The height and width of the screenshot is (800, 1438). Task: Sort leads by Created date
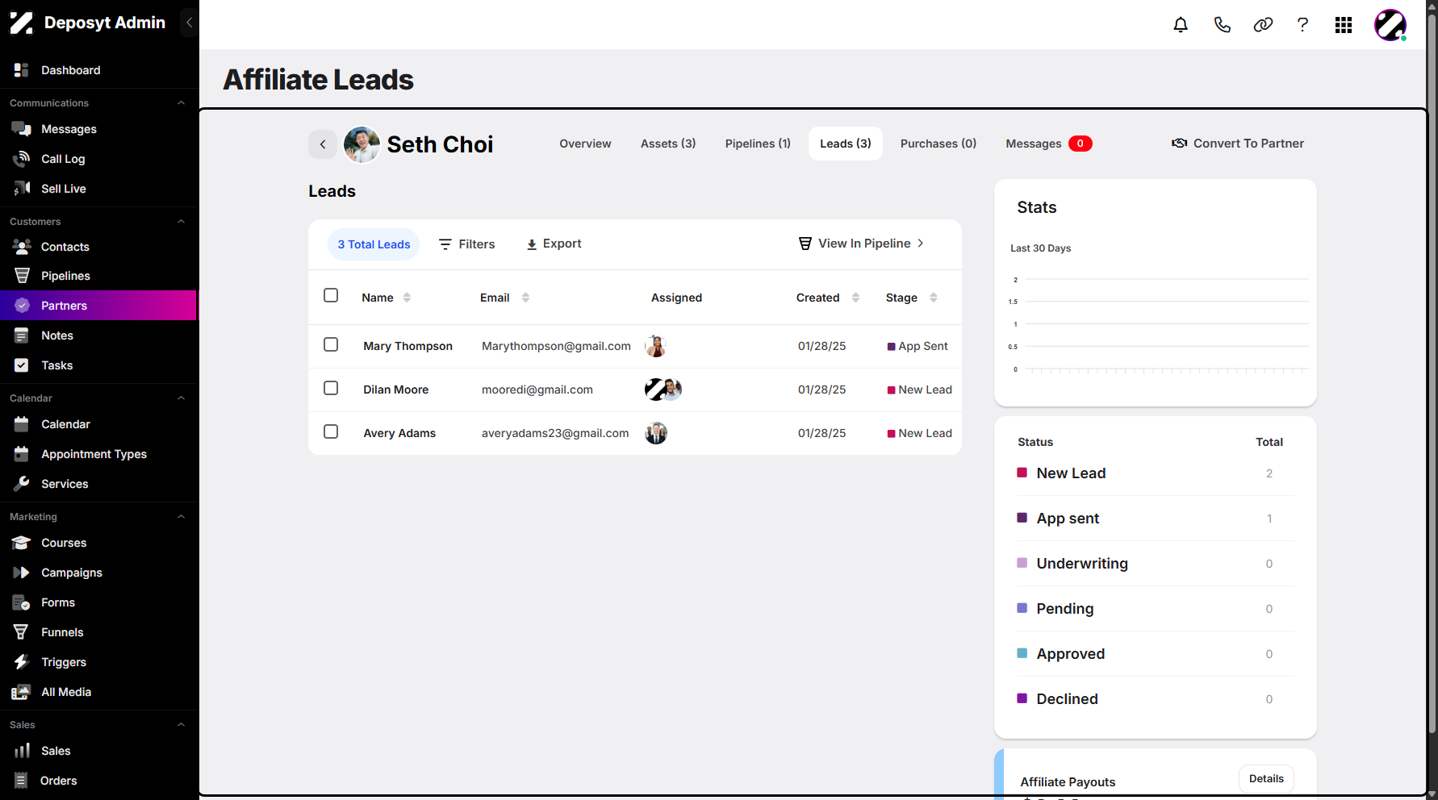[x=855, y=298]
